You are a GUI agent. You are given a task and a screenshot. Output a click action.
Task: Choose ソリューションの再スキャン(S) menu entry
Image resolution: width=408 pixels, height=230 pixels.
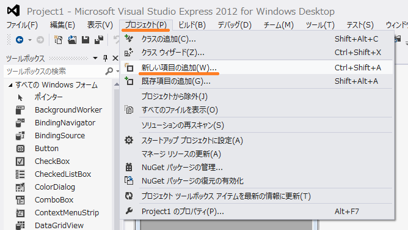pos(257,125)
